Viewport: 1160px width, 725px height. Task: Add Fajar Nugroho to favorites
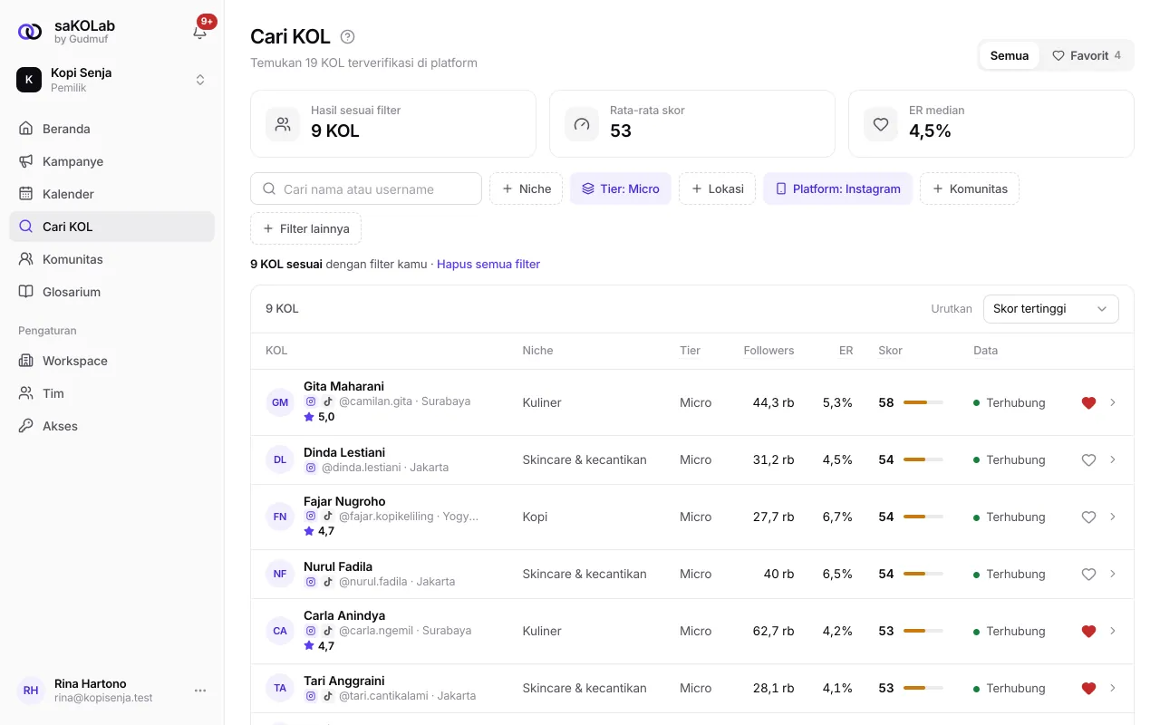1089,517
